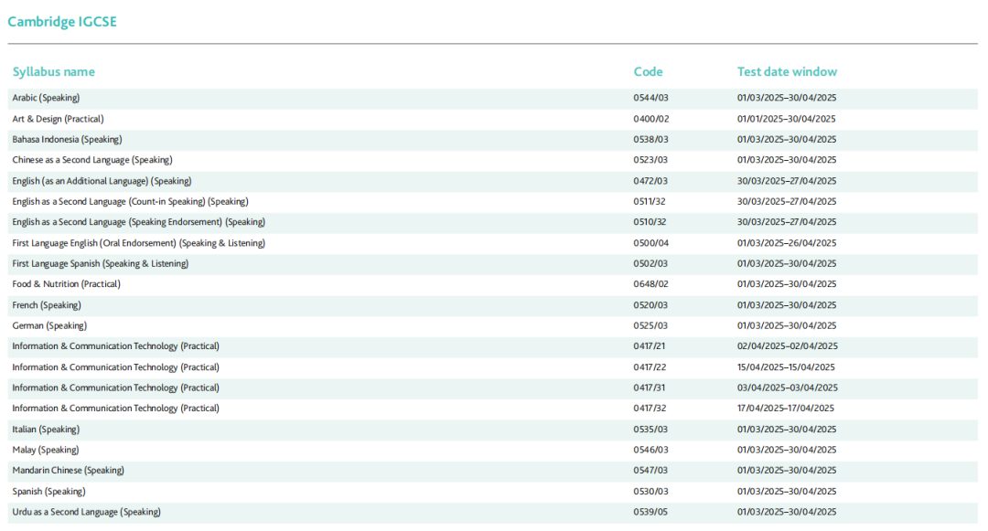Image resolution: width=988 pixels, height=531 pixels.
Task: Select code 0546/03
Action: click(x=651, y=450)
